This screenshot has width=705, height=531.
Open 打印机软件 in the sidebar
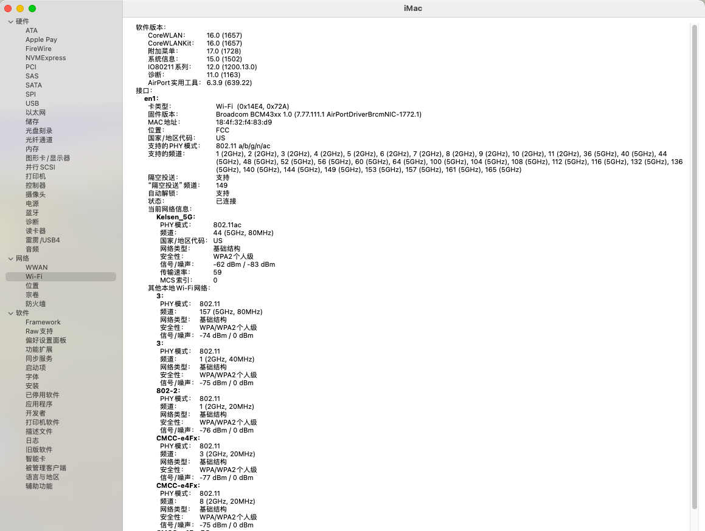(x=42, y=422)
